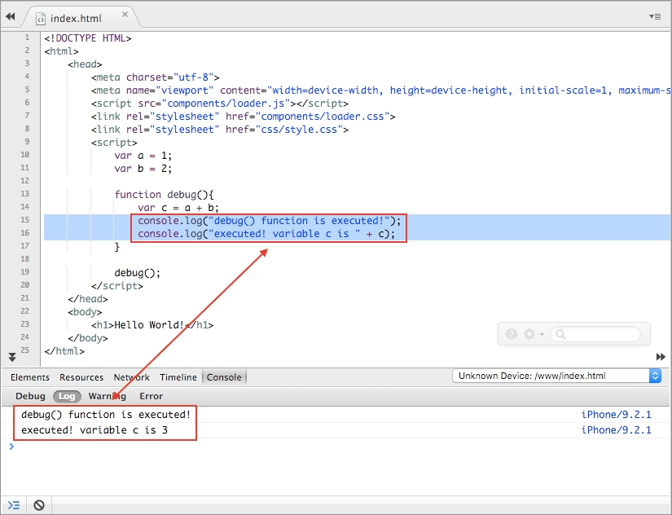Click the '<h1>Hello World!</h1>' code line

(152, 325)
